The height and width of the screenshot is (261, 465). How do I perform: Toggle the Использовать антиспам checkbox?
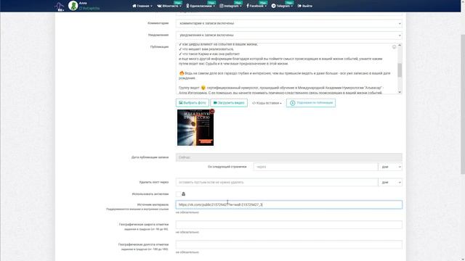[x=178, y=194]
